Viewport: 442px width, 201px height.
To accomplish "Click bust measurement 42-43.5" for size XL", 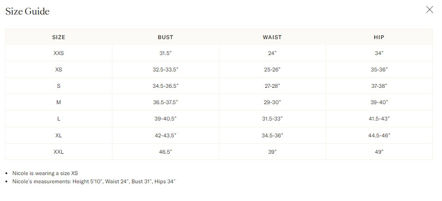I will 166,135.
